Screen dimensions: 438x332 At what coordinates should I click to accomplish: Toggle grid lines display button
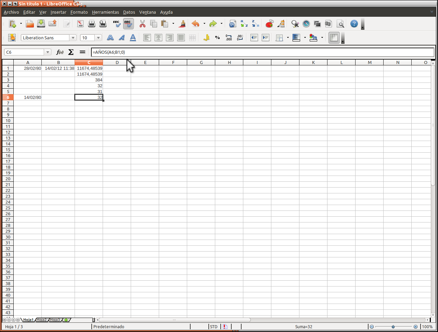[x=334, y=38]
